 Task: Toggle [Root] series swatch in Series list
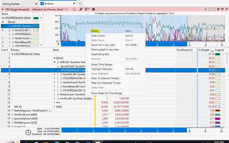pyautogui.click(x=36, y=22)
